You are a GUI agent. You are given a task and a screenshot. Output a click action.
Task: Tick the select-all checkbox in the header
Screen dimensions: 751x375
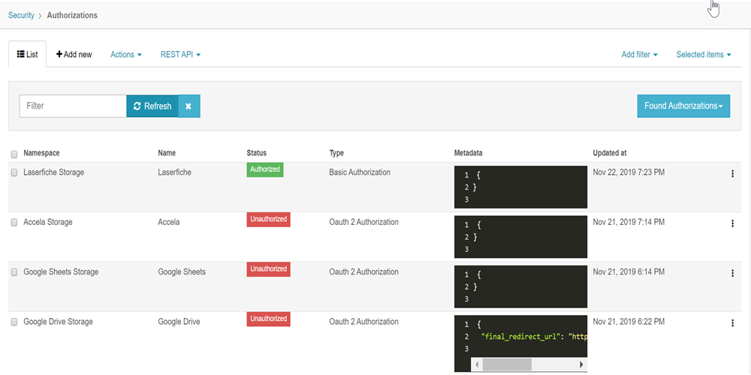click(14, 154)
